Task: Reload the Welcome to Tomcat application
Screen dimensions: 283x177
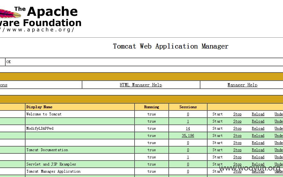Action: coord(258,114)
